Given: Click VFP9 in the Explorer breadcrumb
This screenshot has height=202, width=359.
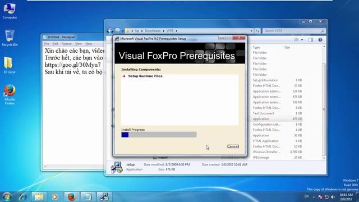Looking at the screenshot, I should (170, 31).
